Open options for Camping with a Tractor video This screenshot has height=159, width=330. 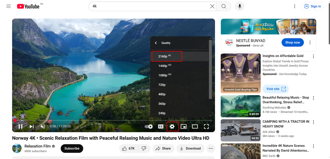pos(313,122)
